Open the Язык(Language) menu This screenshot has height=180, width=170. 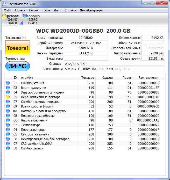coord(91,10)
